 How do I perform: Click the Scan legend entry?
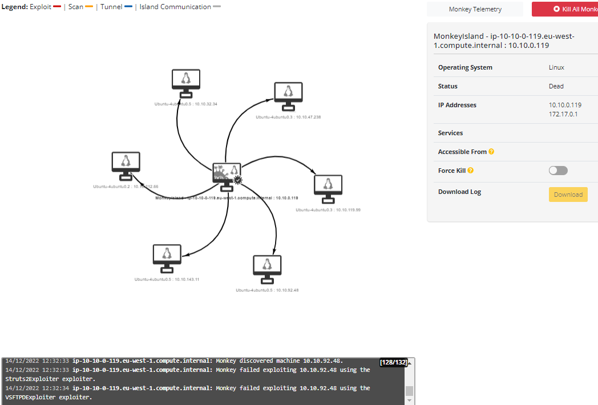pos(80,7)
